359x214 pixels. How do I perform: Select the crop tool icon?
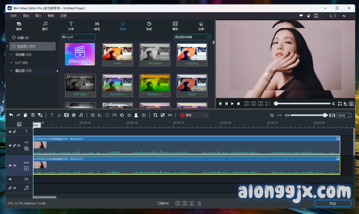[155, 115]
